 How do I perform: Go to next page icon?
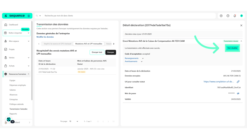(x=108, y=121)
